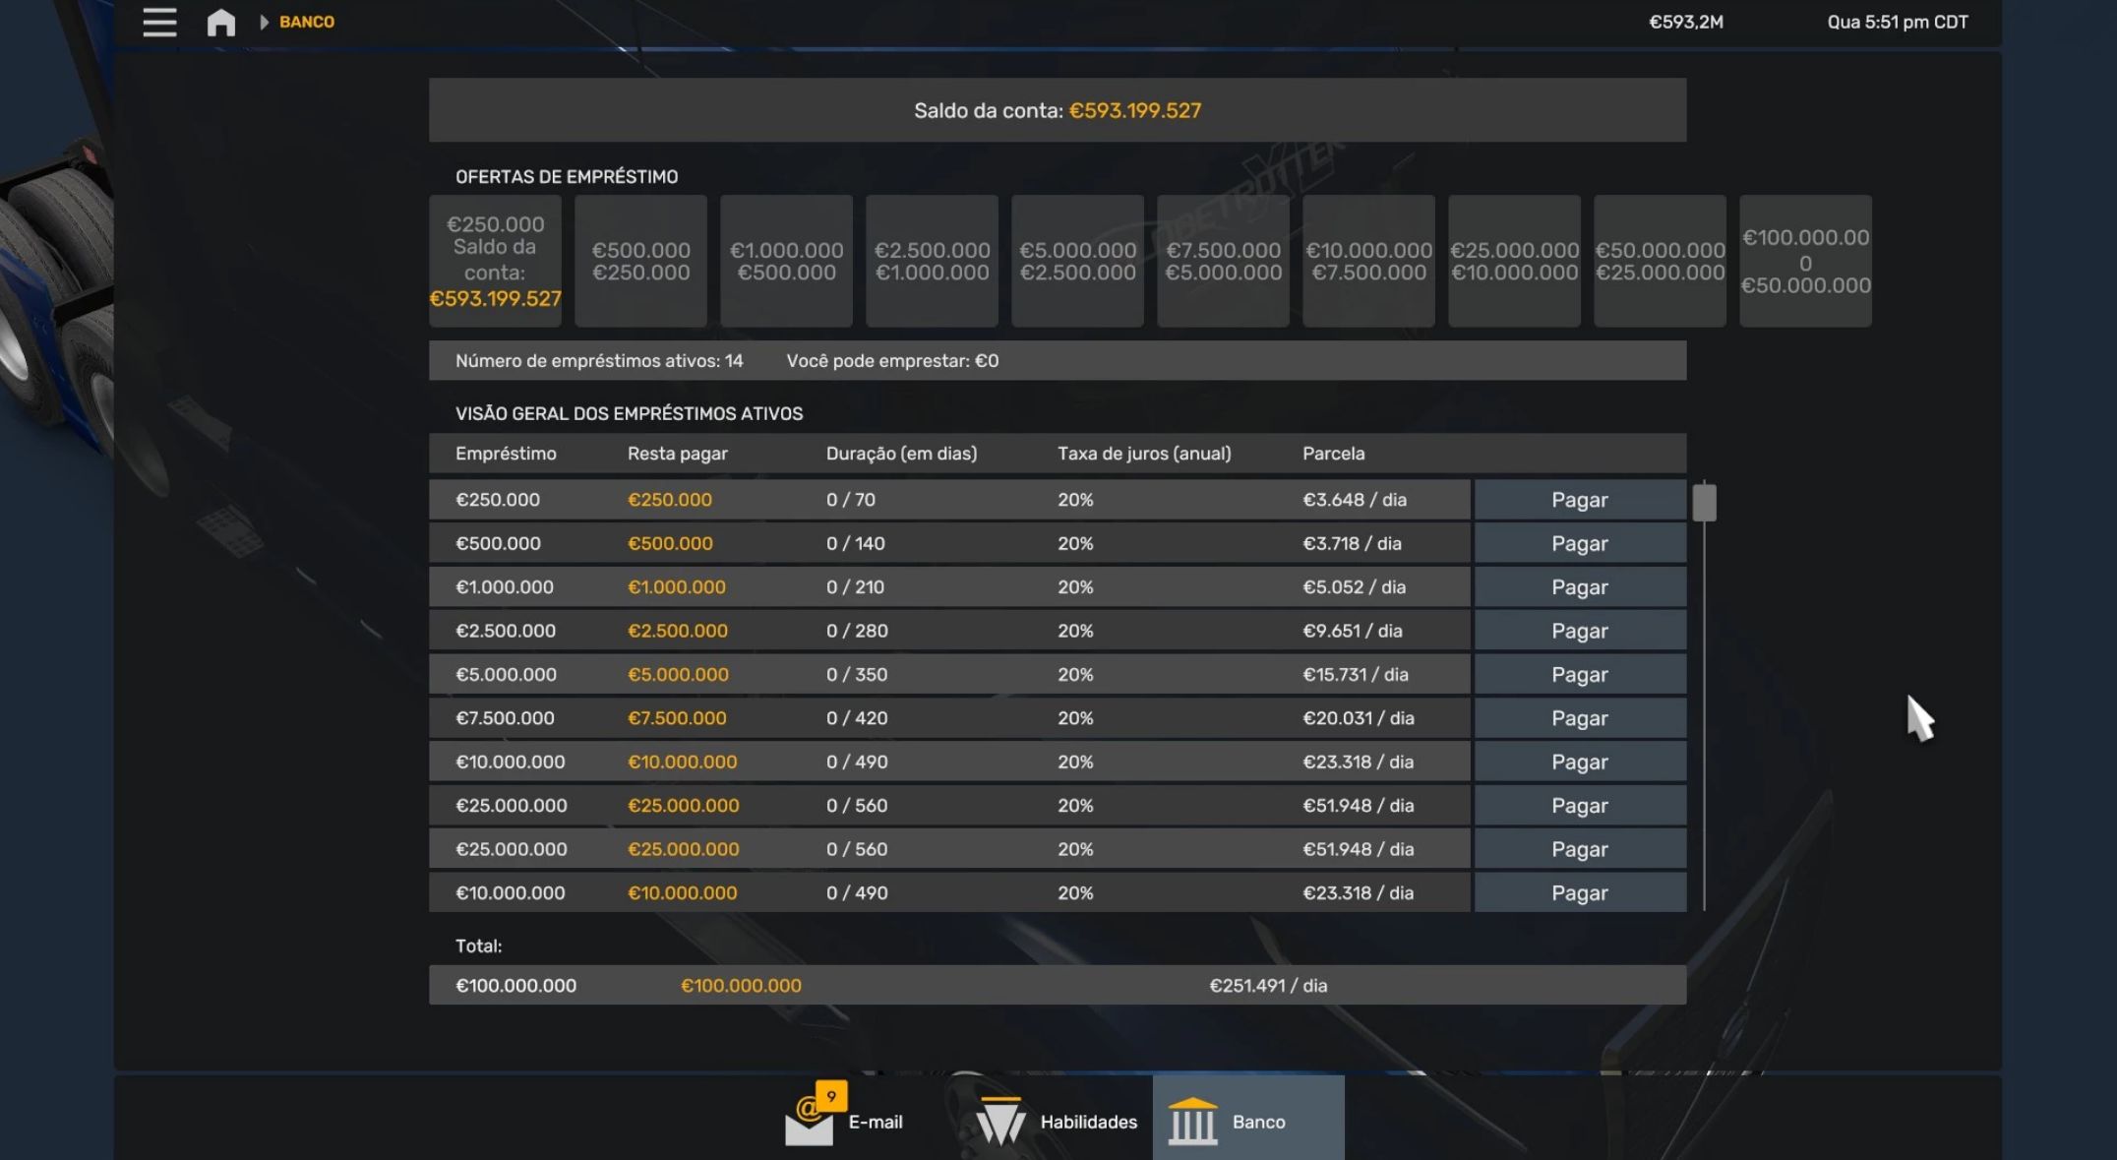Open the hamburger main menu
Screen dimensions: 2117x1160
point(159,22)
